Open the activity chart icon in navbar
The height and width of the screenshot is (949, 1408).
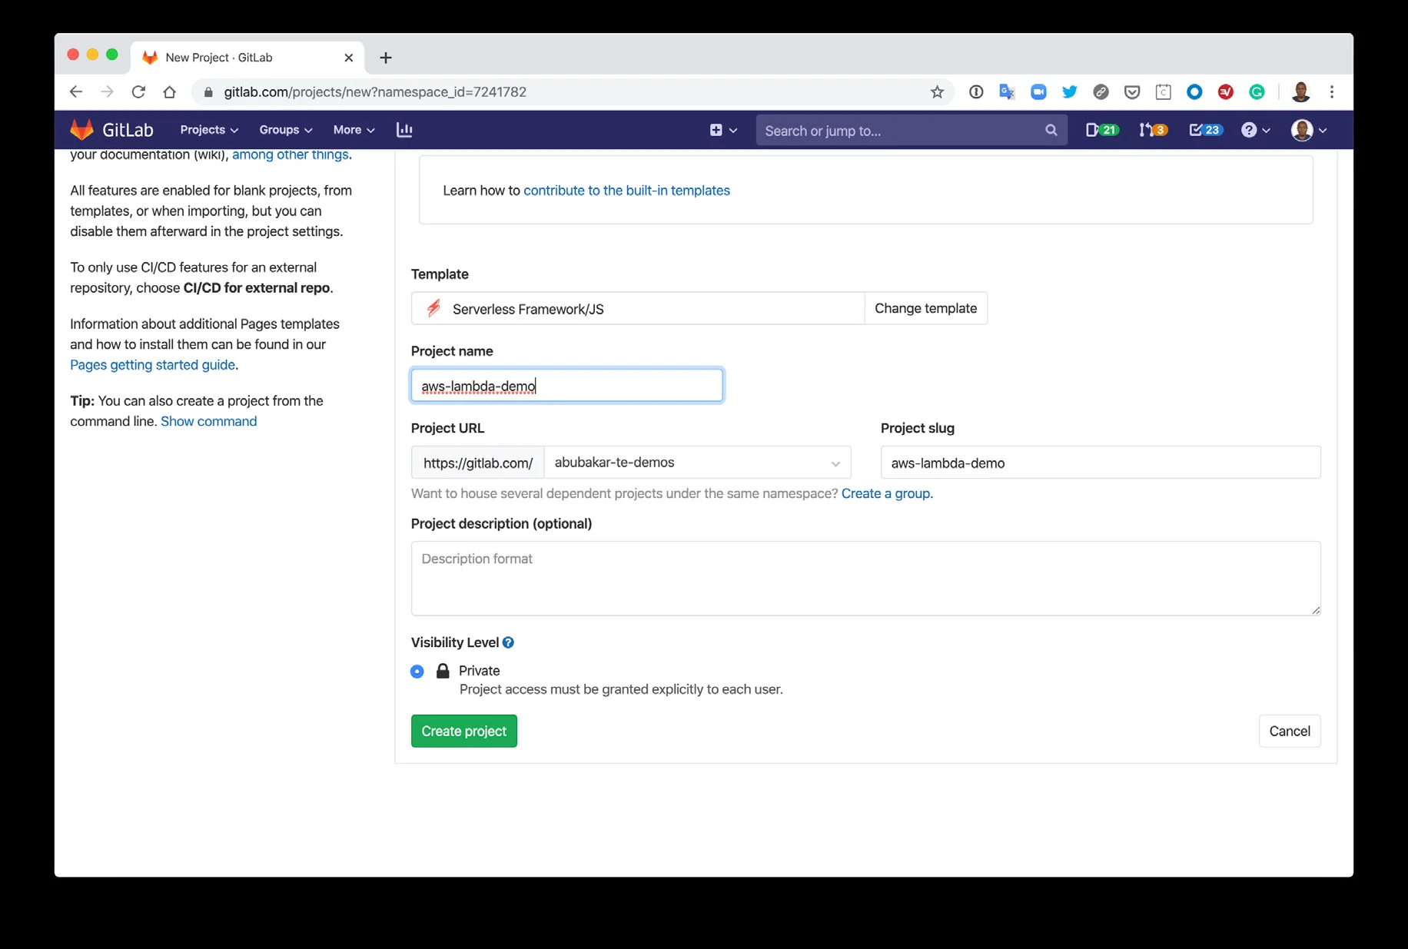point(404,130)
